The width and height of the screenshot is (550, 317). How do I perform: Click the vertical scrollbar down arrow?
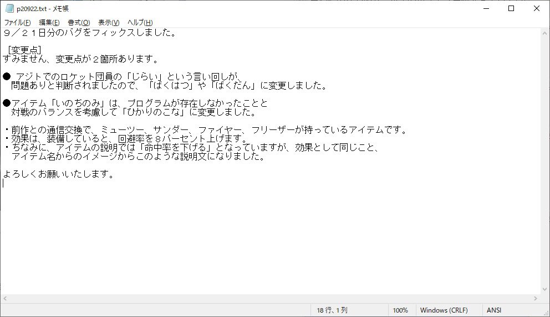tap(545, 289)
